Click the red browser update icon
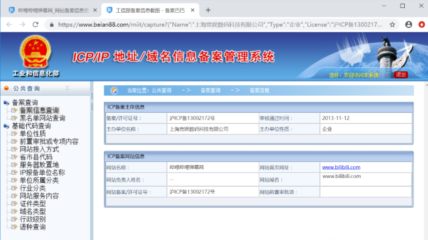The height and width of the screenshot is (240, 428). (x=422, y=24)
